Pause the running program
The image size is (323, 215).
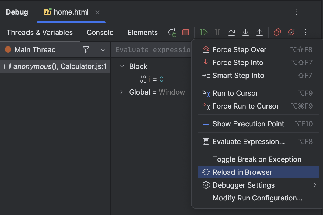tap(217, 32)
